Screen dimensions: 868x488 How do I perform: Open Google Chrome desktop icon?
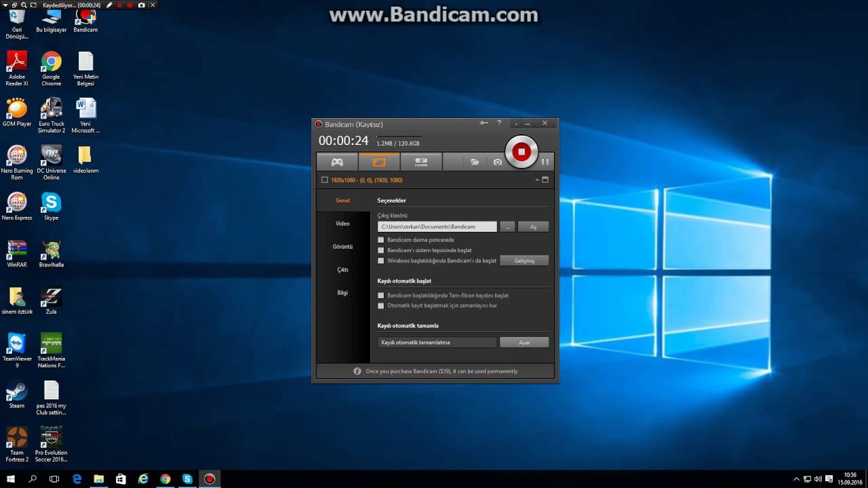pos(51,68)
